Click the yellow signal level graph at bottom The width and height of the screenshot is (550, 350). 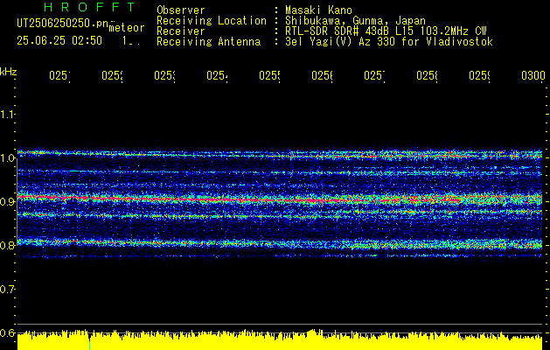point(280,339)
